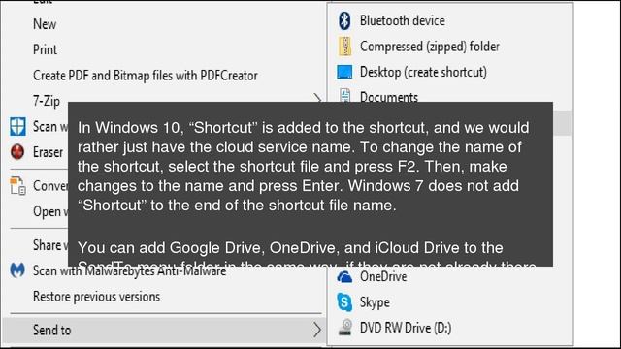Choose Restore previous versions
This screenshot has width=621, height=349.
pos(96,297)
